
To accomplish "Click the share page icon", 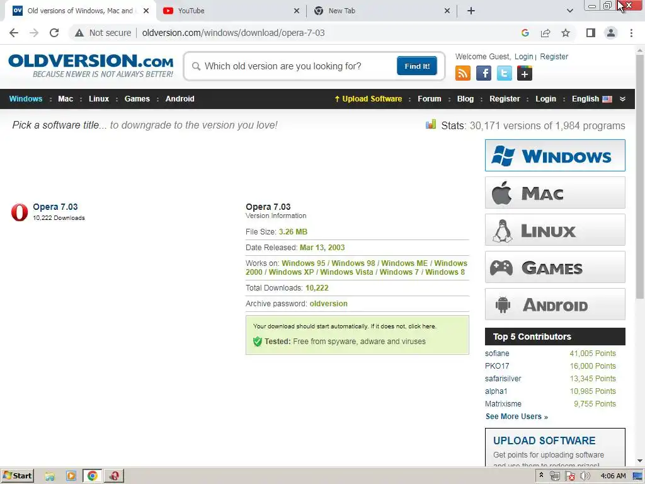I will pos(545,33).
